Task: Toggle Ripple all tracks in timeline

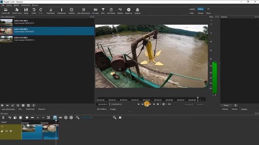Action: 71,117
